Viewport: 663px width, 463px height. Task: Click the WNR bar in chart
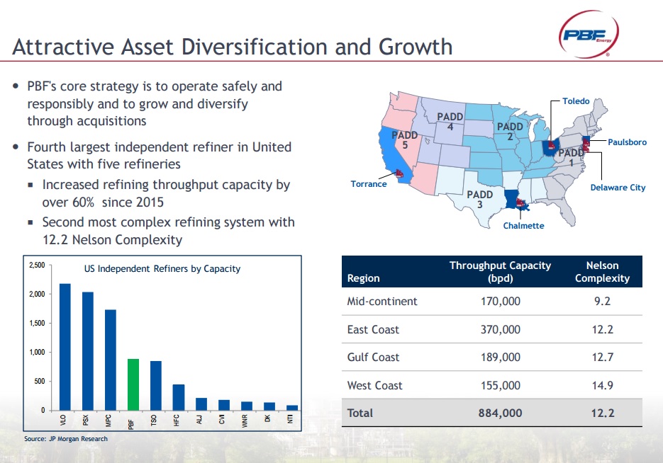[247, 406]
